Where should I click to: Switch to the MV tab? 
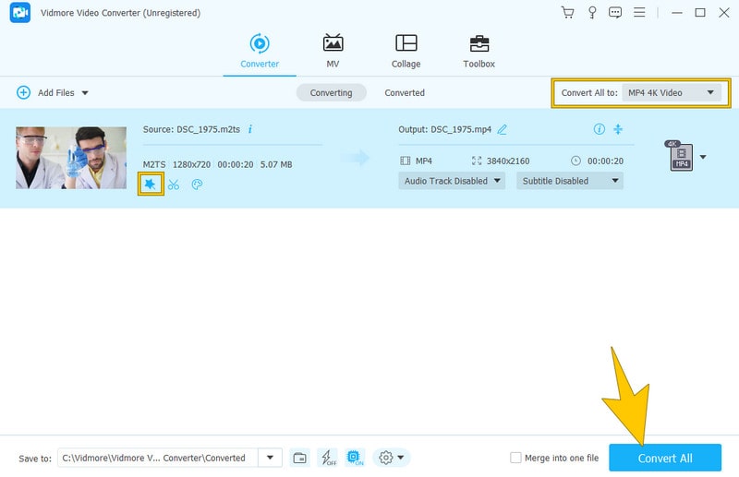click(x=333, y=51)
